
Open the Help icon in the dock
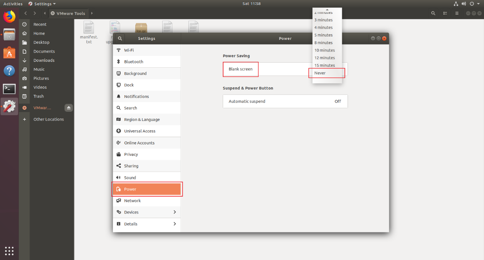pos(9,71)
